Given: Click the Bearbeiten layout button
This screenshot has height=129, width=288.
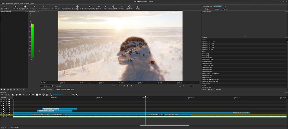Looking at the screenshot, I should pos(217,6).
